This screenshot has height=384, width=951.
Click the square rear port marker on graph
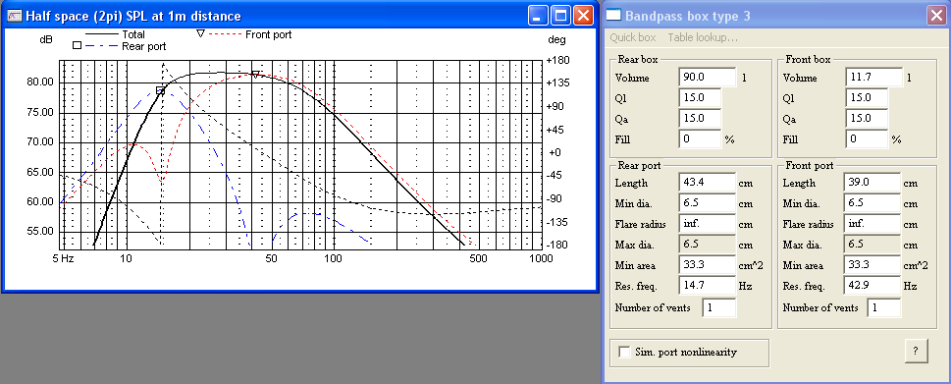161,90
